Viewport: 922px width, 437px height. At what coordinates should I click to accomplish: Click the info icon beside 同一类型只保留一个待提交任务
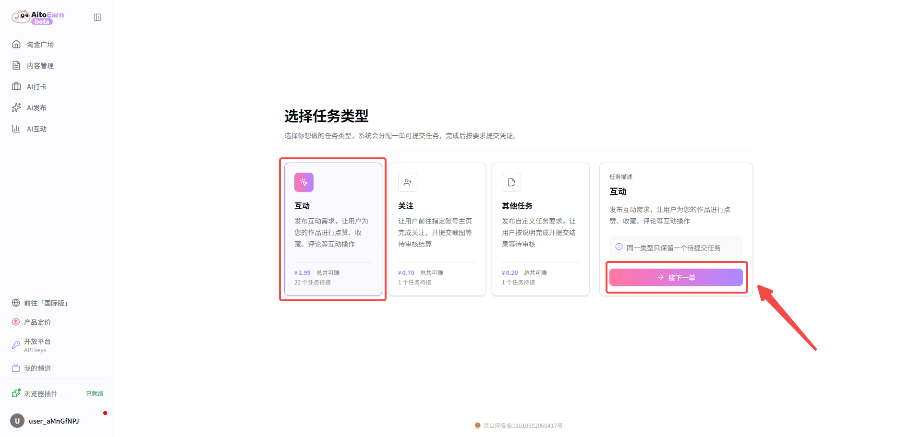pyautogui.click(x=619, y=247)
